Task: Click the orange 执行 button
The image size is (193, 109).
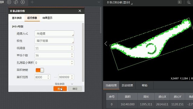Action: [x=60, y=89]
